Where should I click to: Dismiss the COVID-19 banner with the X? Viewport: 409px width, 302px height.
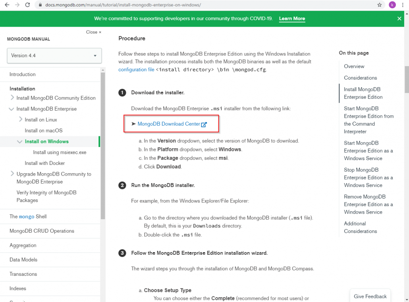point(399,18)
